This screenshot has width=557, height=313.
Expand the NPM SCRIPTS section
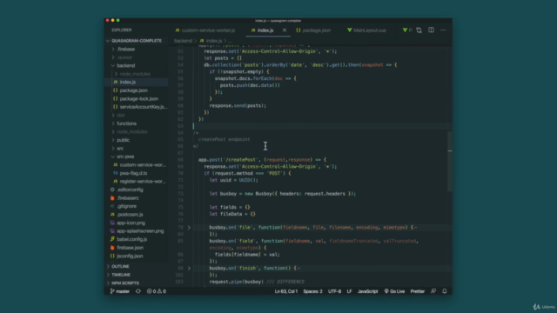click(125, 283)
